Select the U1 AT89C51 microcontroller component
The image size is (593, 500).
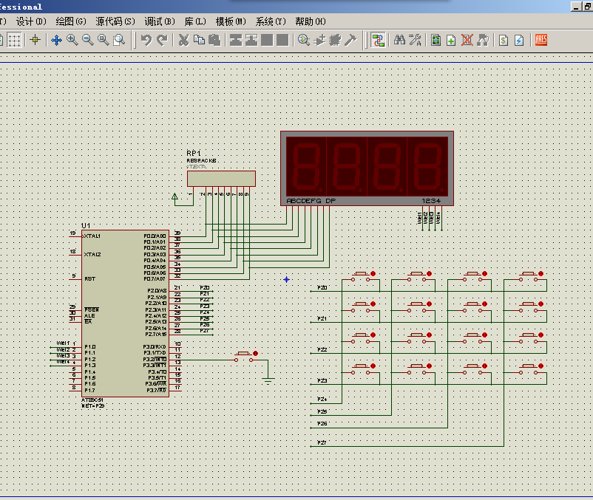(125, 313)
